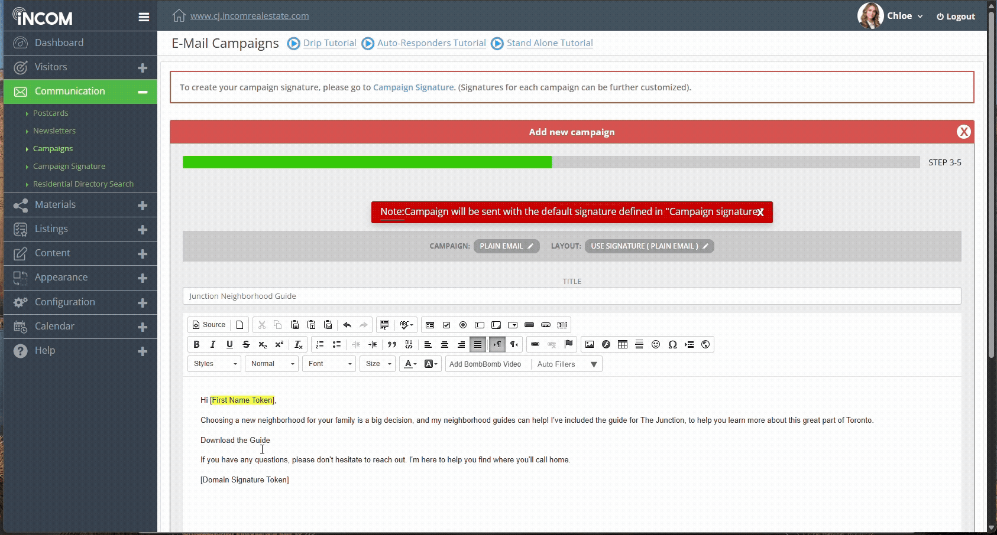997x535 pixels.
Task: Toggle justify text alignment
Action: tap(478, 345)
